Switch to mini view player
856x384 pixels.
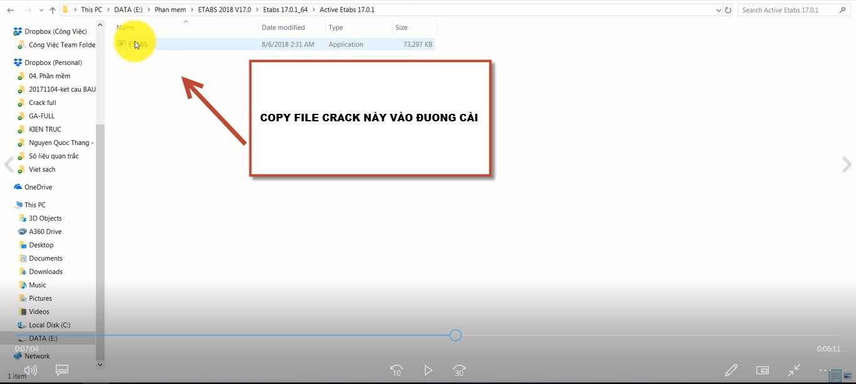(x=763, y=370)
